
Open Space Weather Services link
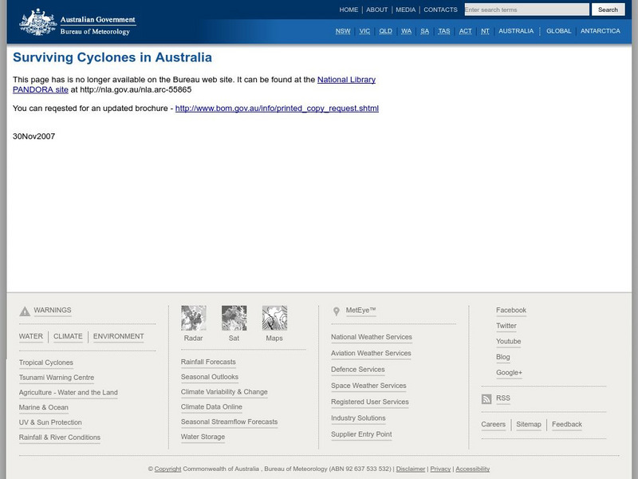coord(368,386)
